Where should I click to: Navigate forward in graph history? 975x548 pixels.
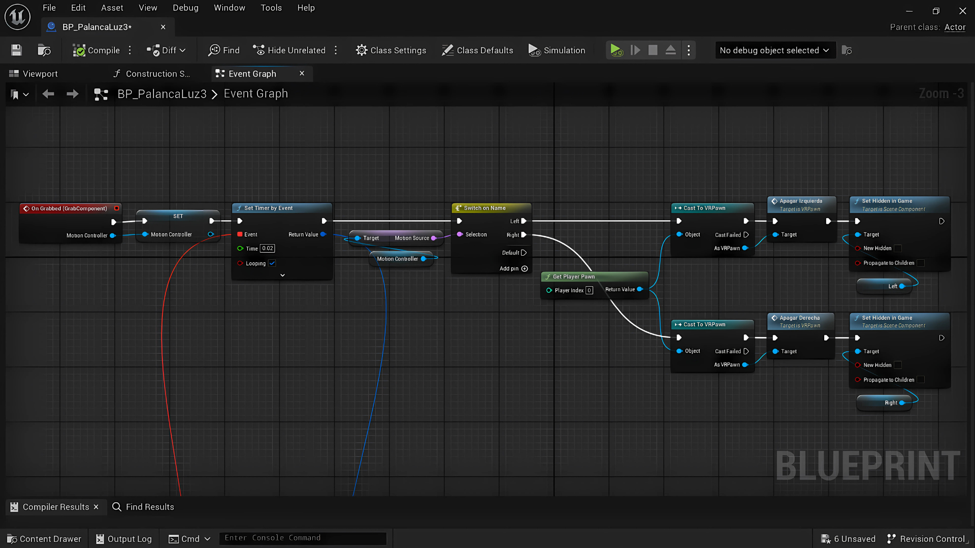pyautogui.click(x=73, y=94)
